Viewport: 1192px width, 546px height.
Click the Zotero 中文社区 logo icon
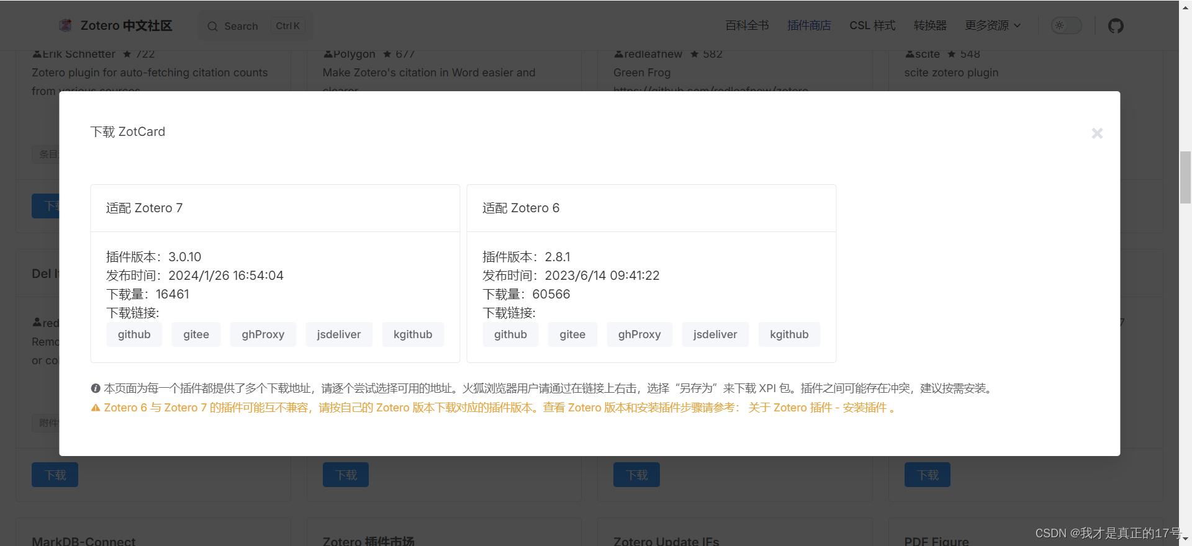click(x=65, y=25)
